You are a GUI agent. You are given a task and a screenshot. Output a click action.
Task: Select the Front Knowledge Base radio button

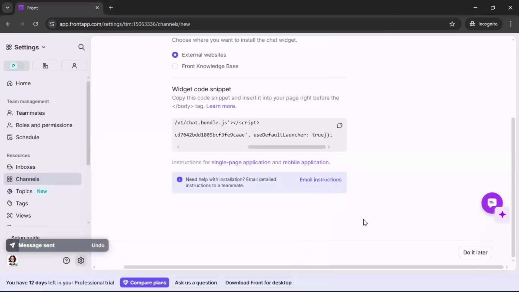click(175, 66)
